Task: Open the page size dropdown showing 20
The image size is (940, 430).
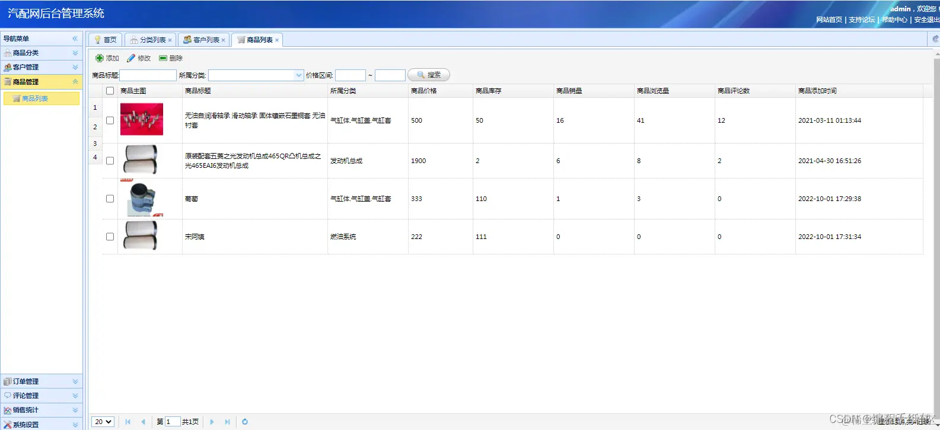Action: (x=103, y=422)
